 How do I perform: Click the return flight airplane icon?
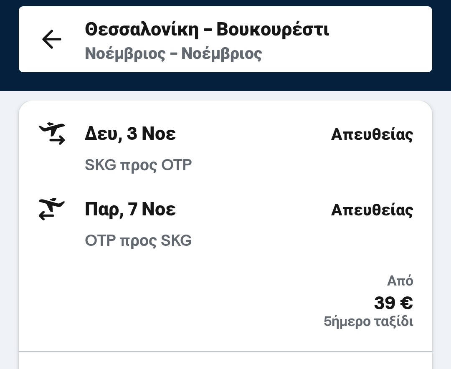[x=52, y=209]
